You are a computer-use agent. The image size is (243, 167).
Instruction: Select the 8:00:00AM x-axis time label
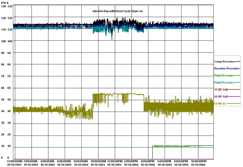(x=81, y=161)
